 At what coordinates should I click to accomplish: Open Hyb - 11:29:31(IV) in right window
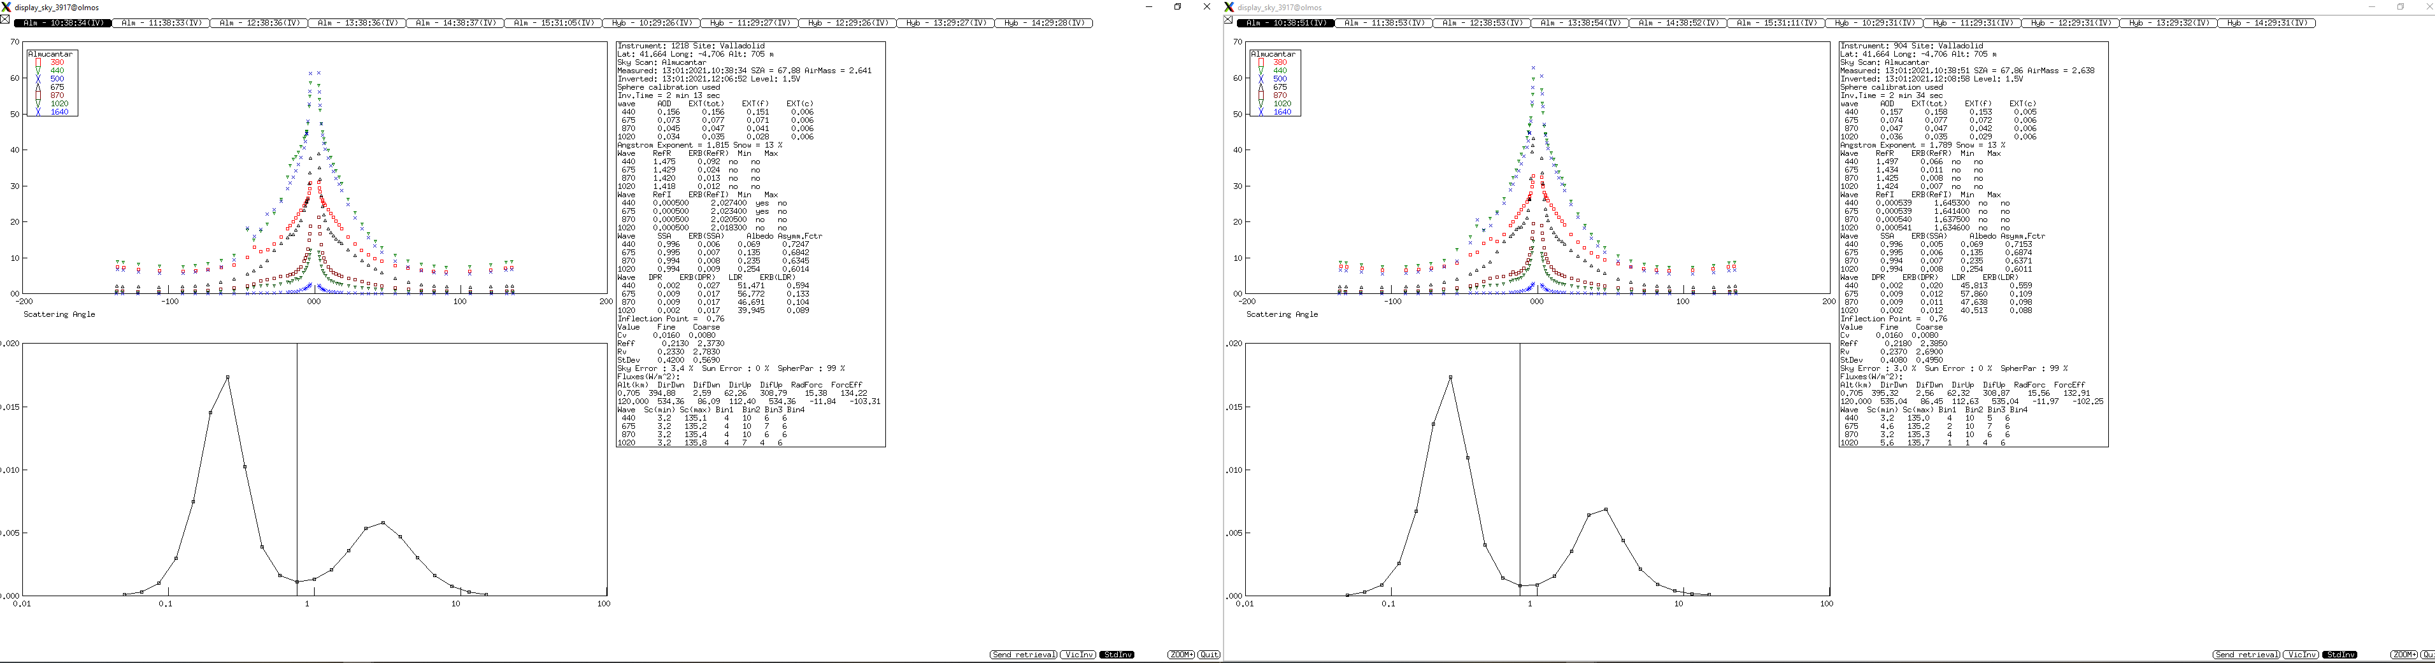(x=1974, y=23)
